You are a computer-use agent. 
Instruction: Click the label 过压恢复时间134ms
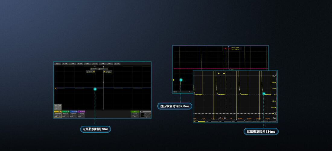coord(261,131)
